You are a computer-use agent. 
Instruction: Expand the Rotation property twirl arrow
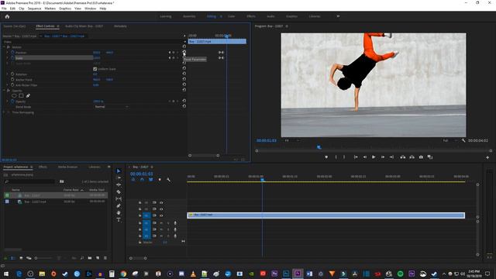8,74
